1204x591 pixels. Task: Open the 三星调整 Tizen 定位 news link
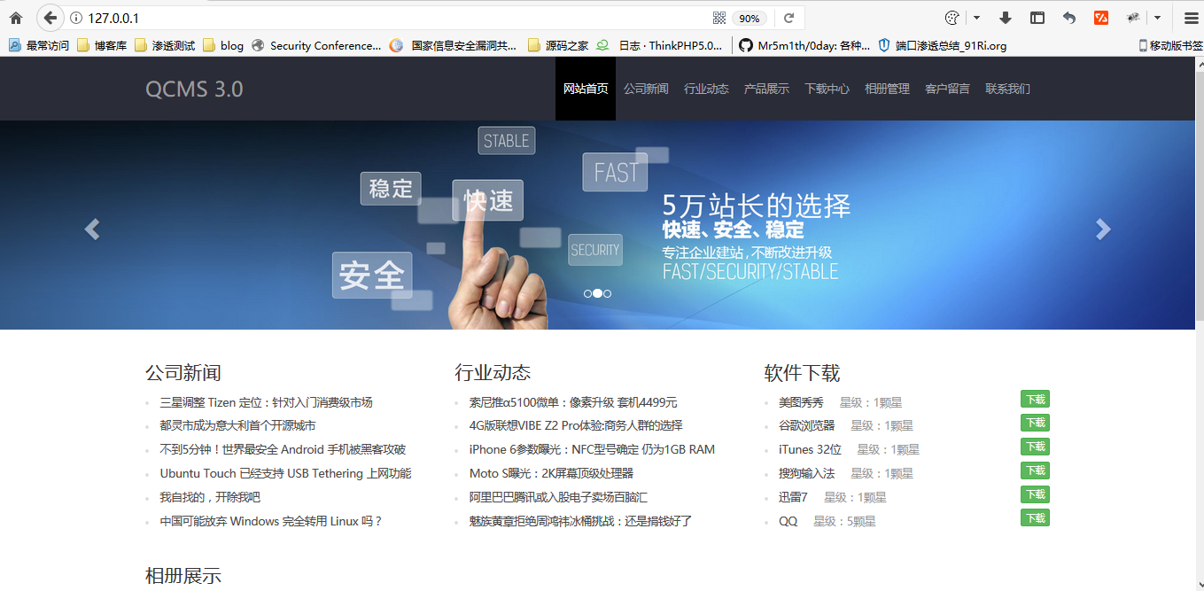point(266,402)
